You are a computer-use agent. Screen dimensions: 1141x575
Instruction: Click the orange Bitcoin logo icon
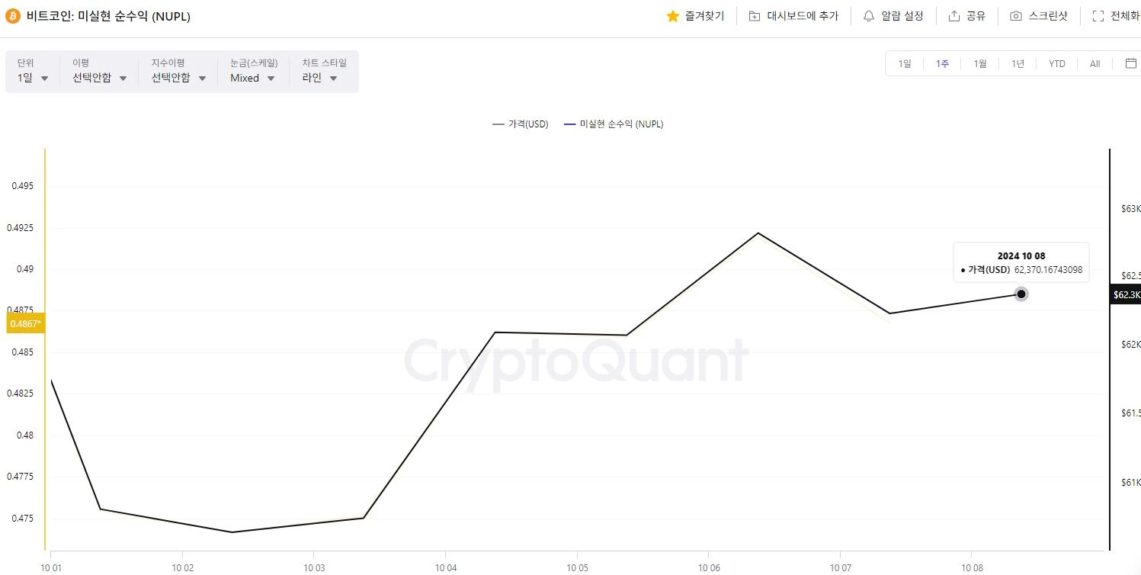13,16
